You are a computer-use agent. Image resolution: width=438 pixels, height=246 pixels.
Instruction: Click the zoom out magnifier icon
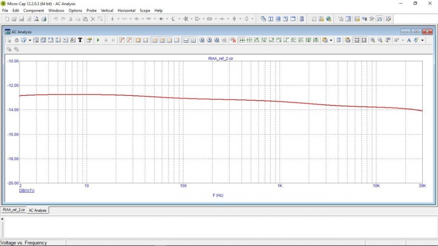[380, 40]
